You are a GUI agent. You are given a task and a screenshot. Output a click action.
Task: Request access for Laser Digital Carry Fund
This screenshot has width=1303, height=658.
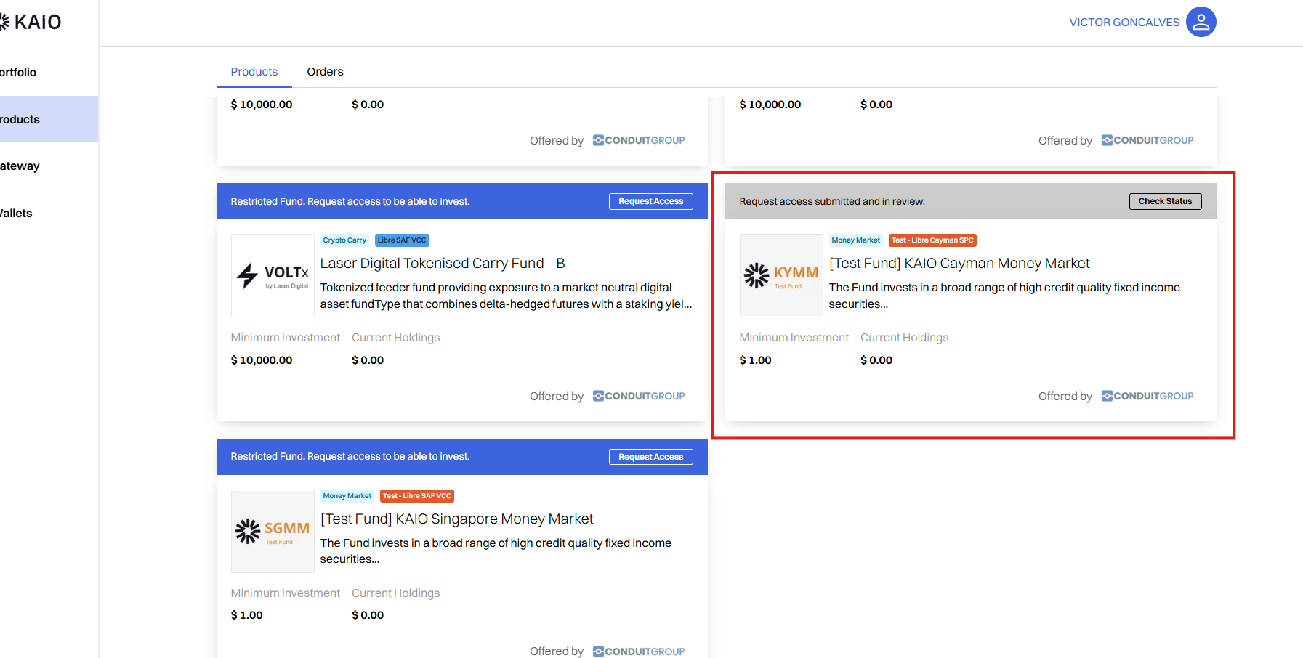[x=650, y=201]
